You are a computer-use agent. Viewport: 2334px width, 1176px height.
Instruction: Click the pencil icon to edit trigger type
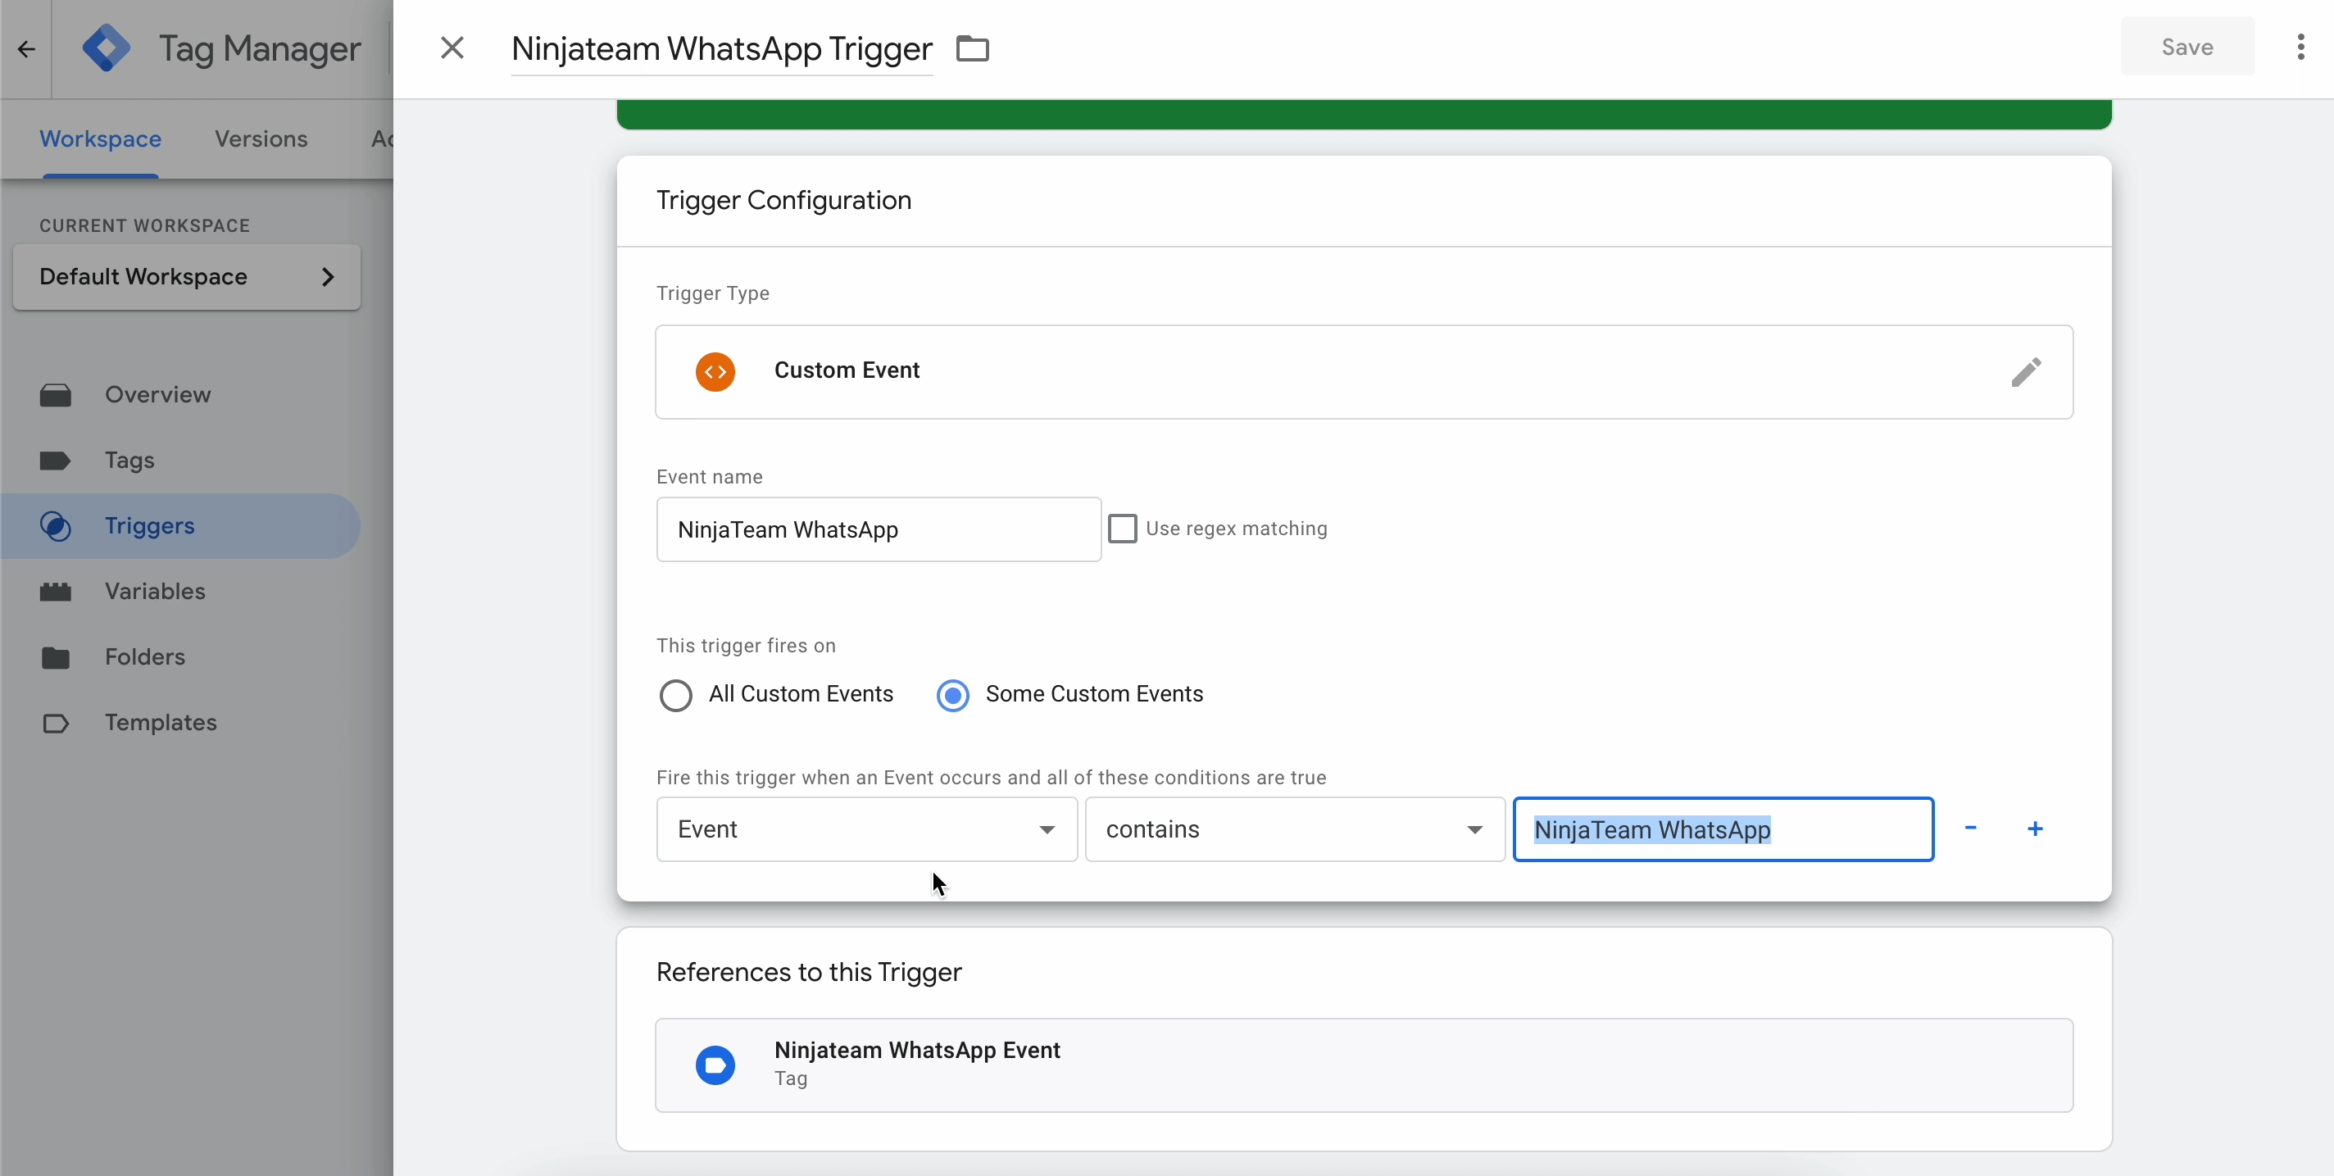coord(2027,371)
